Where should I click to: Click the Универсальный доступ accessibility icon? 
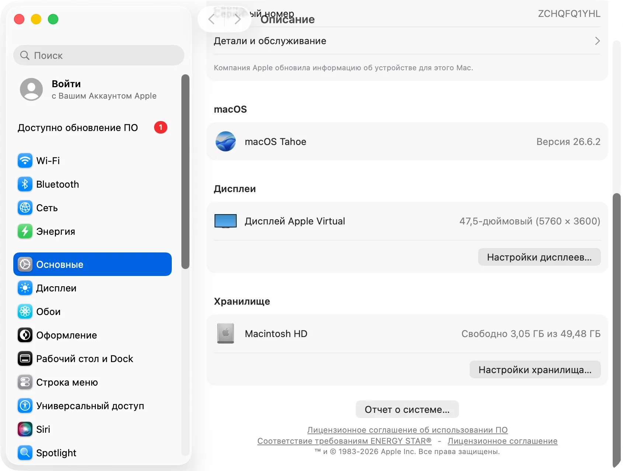(x=25, y=406)
